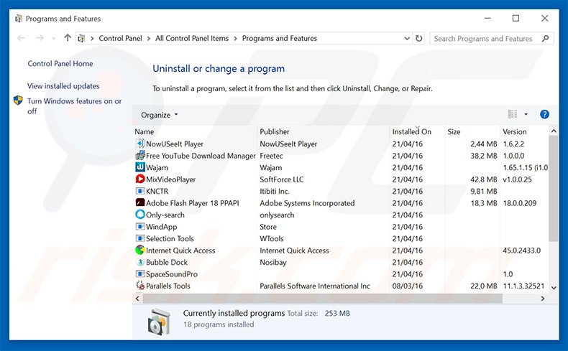Click the NowUSeeIt Player program icon
Viewport: 568px width, 351px height.
pyautogui.click(x=139, y=144)
